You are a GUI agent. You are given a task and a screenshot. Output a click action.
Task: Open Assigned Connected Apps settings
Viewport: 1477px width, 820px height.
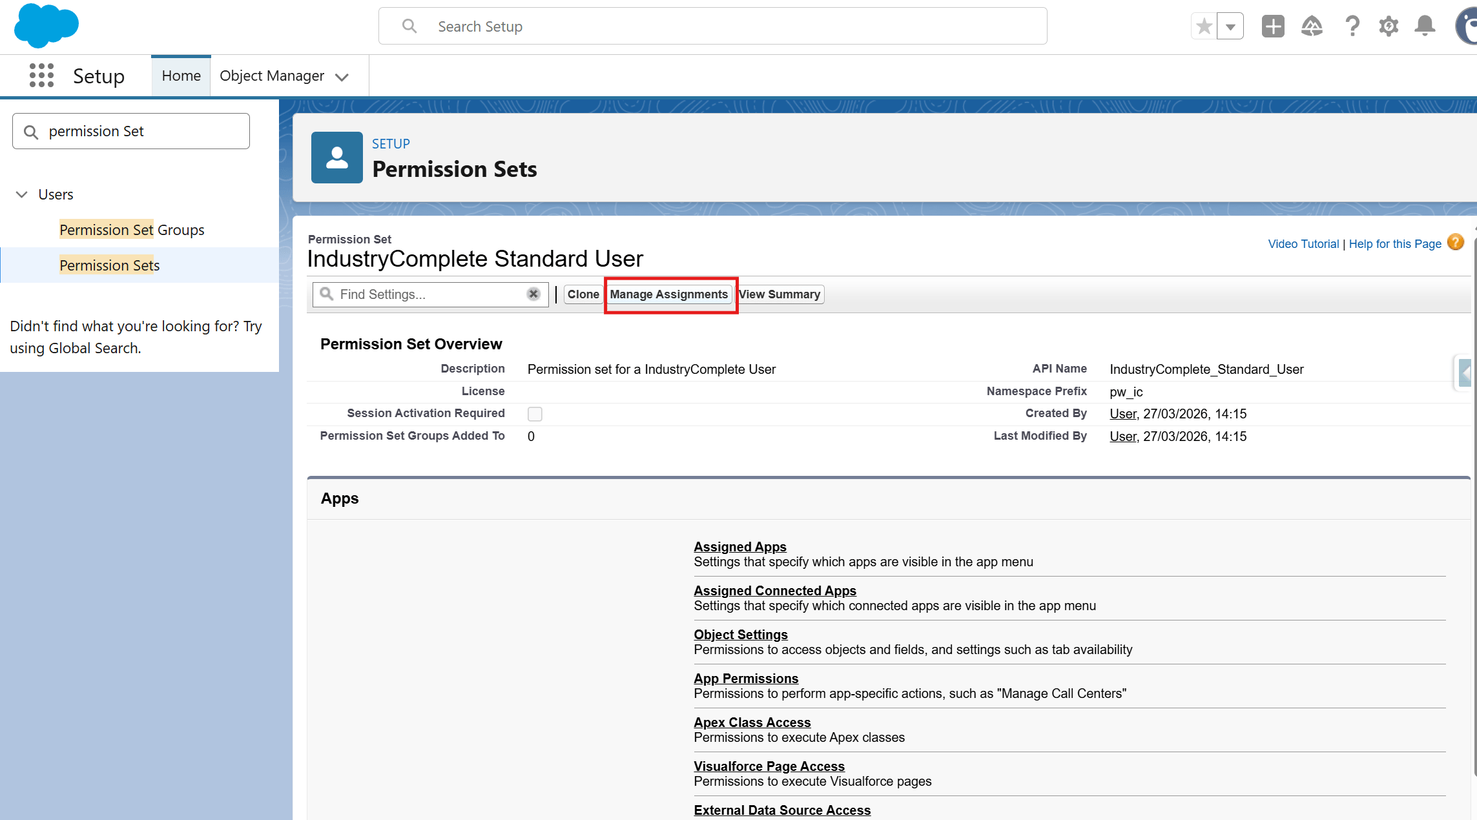pos(775,591)
